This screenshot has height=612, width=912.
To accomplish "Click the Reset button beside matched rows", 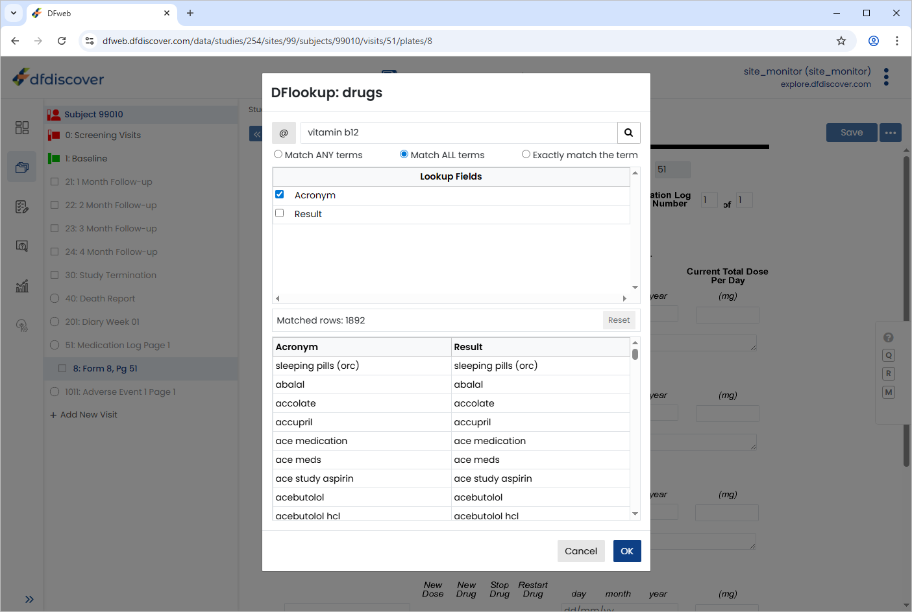I will coord(619,320).
